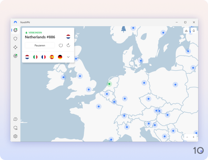Click the Luxembourg server dot
The height and width of the screenshot is (160, 208).
(x=114, y=102)
